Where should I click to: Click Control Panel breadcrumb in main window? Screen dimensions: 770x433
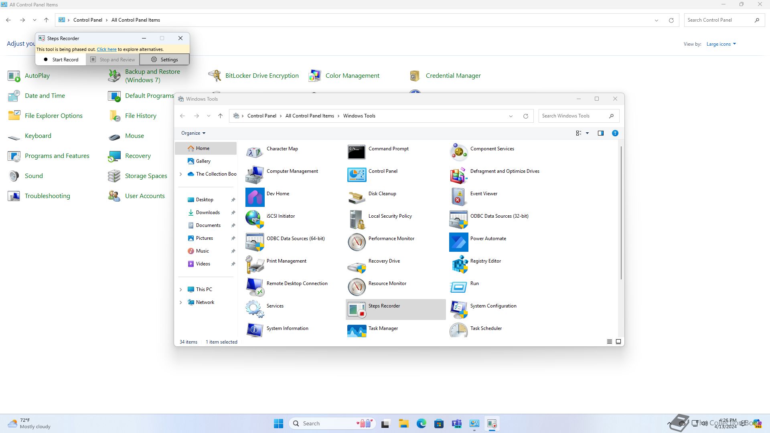pyautogui.click(x=88, y=20)
